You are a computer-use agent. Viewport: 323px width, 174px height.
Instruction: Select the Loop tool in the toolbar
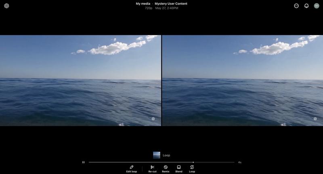coord(192,169)
